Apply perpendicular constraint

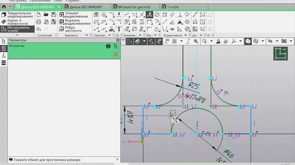click(x=180, y=15)
